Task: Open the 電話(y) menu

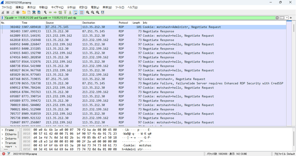Action: 95,7
